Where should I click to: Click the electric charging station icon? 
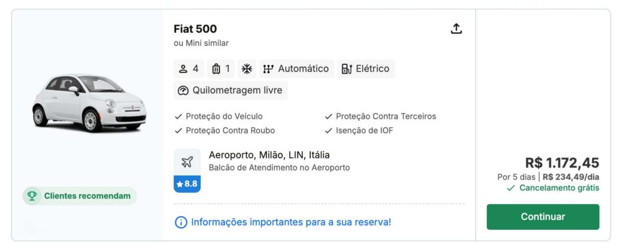pyautogui.click(x=347, y=69)
